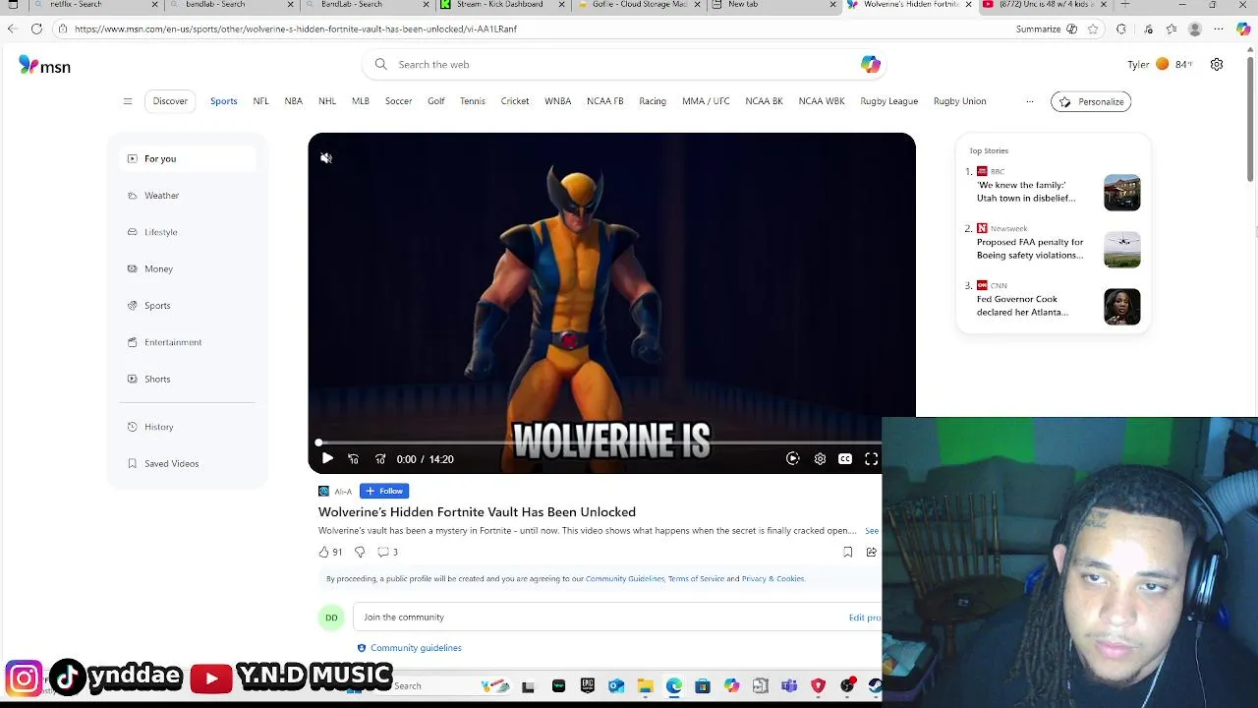Open Terms of Service link
Image resolution: width=1258 pixels, height=708 pixels.
[x=696, y=578]
